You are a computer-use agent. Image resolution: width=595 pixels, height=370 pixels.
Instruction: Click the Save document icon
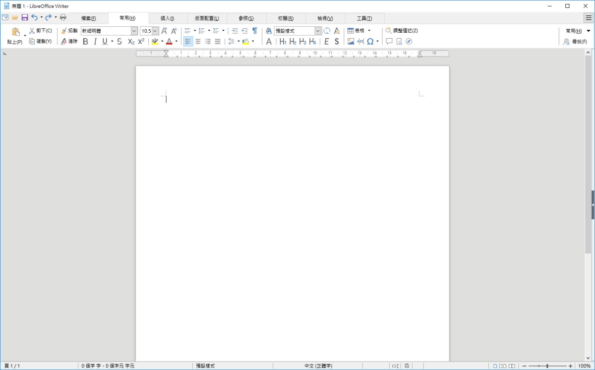[24, 17]
